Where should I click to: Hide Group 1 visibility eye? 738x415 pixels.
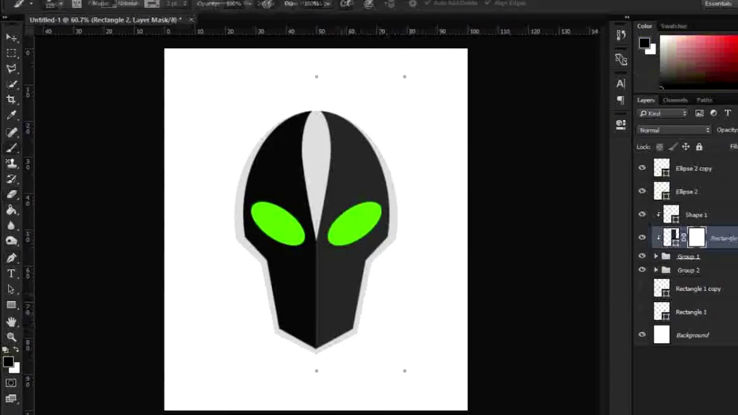(x=642, y=256)
